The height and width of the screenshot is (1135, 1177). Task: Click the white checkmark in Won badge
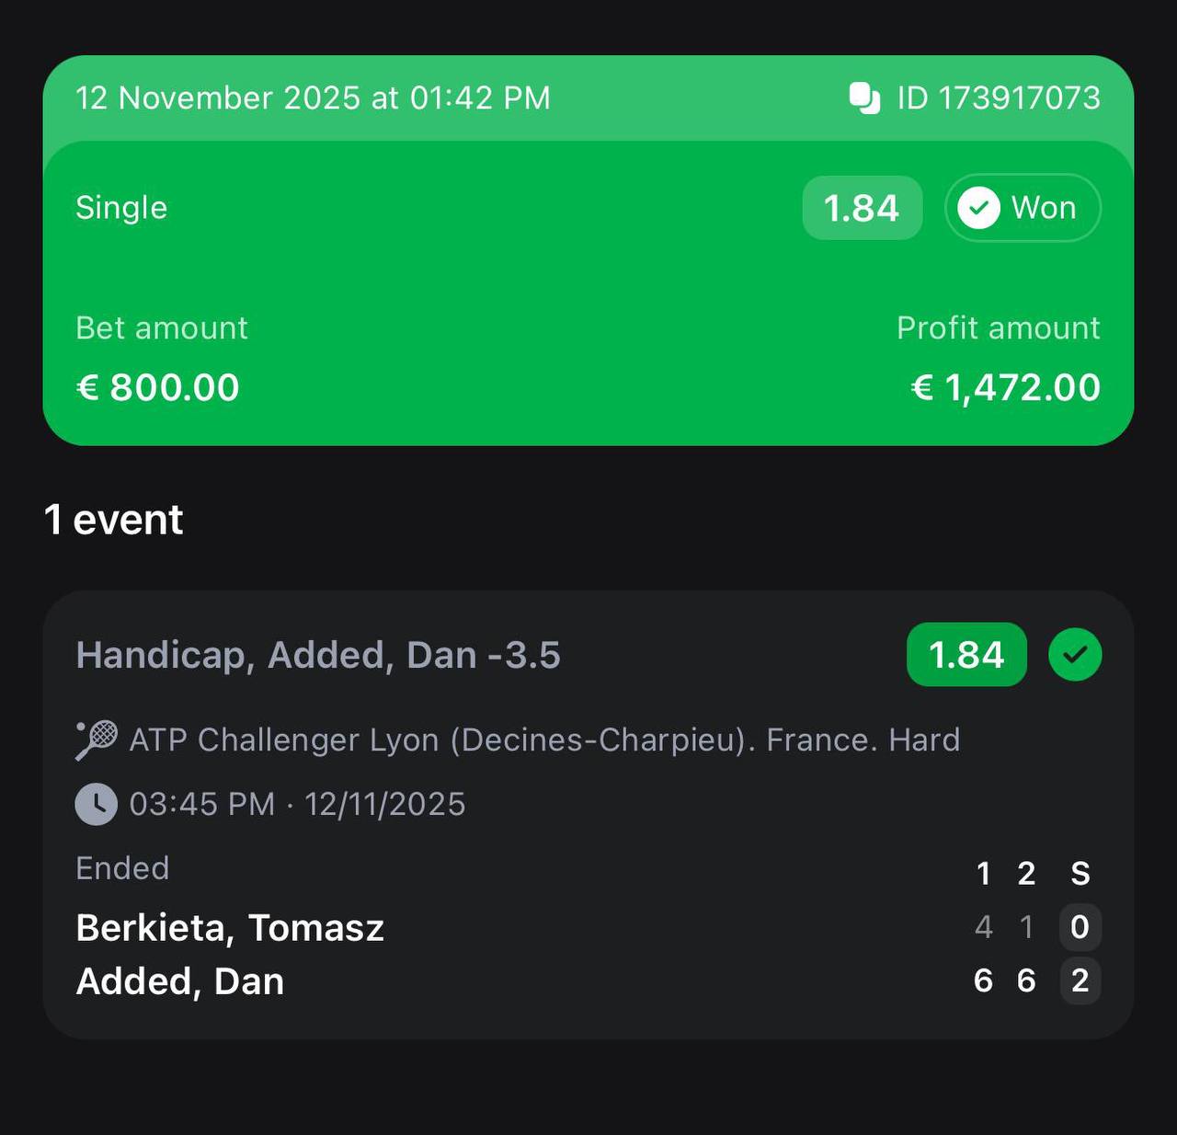[x=978, y=208]
